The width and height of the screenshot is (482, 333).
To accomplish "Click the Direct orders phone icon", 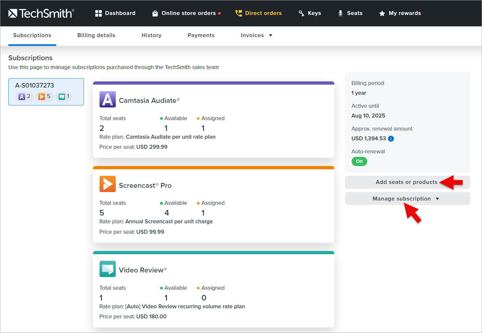I will (x=239, y=13).
